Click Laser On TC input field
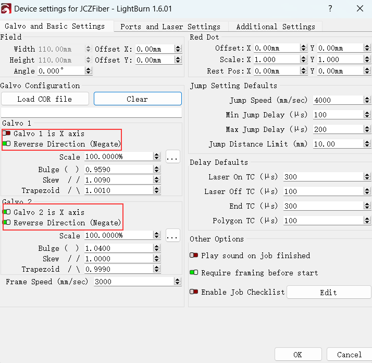Screen dimensions: 372x363 [x=324, y=177]
